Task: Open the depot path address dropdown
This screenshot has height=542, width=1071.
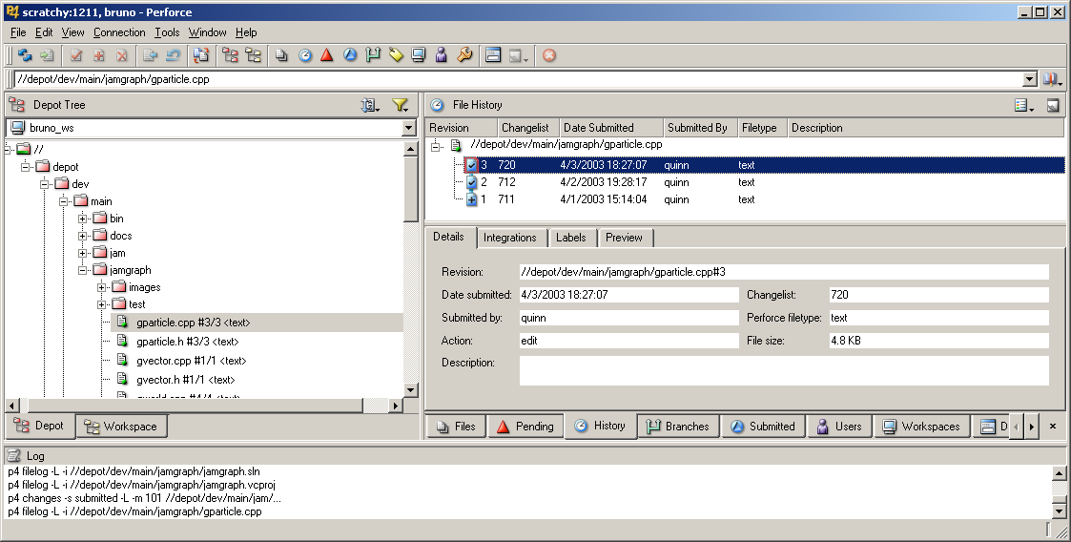Action: click(x=1030, y=79)
